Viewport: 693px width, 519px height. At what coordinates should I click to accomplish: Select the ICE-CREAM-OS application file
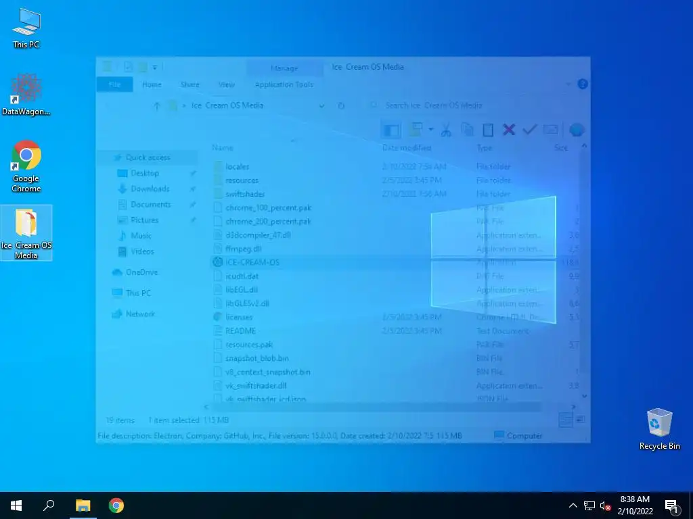(x=395, y=263)
